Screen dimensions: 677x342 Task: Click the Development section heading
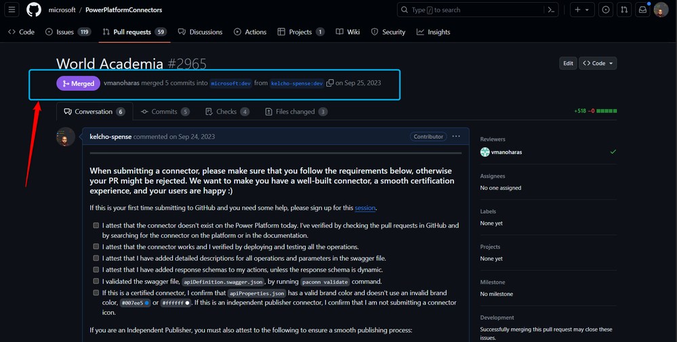click(x=497, y=318)
